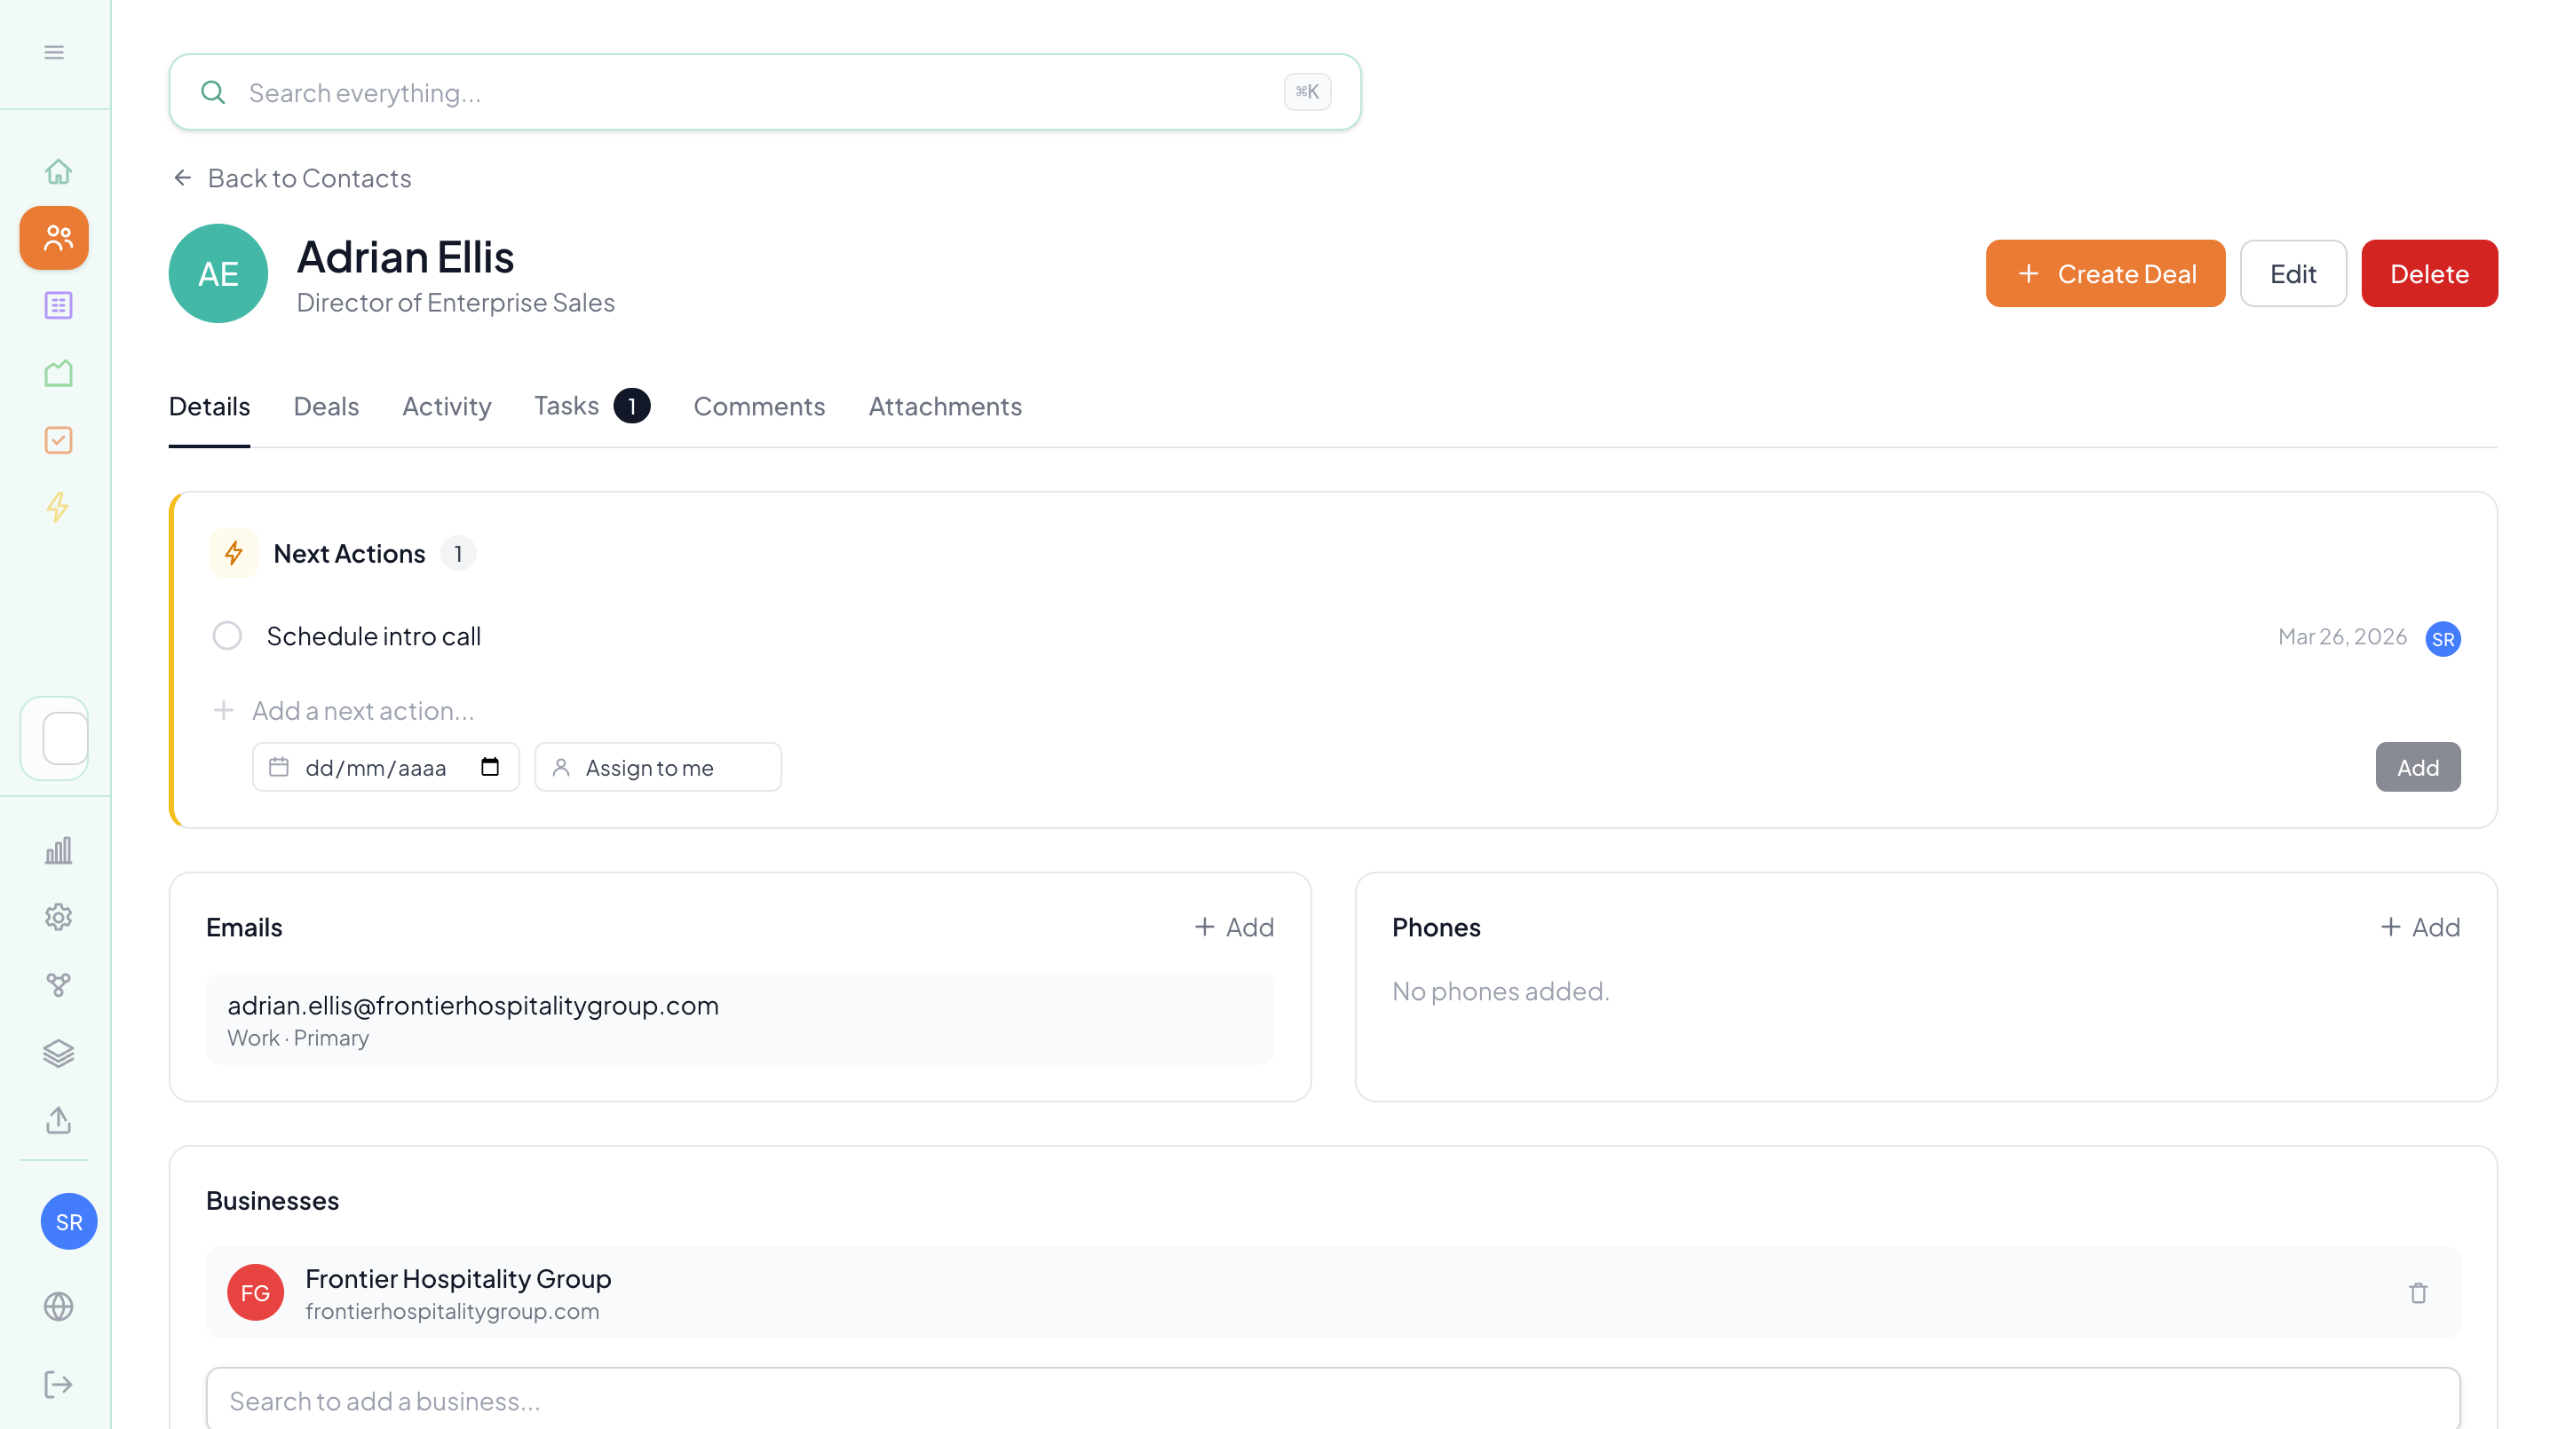The height and width of the screenshot is (1429, 2550).
Task: Open the bar chart reports icon
Action: coord(57,849)
